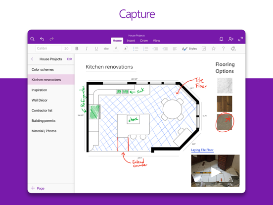This screenshot has width=273, height=205.
Task: Click the search magnifier icon
Action: (x=32, y=39)
